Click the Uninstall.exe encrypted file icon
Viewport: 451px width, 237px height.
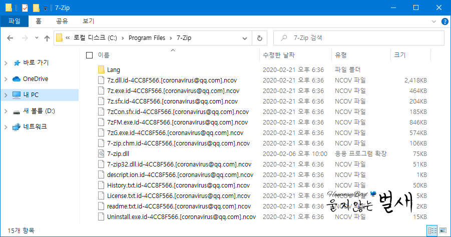click(x=101, y=216)
